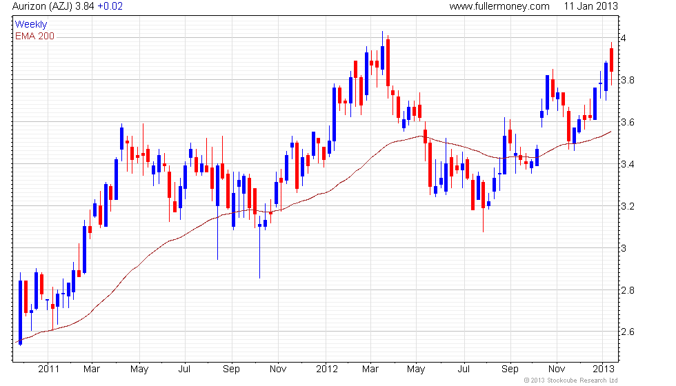
Task: Click the Stockcube Research Ltd copyright text
Action: click(x=571, y=380)
